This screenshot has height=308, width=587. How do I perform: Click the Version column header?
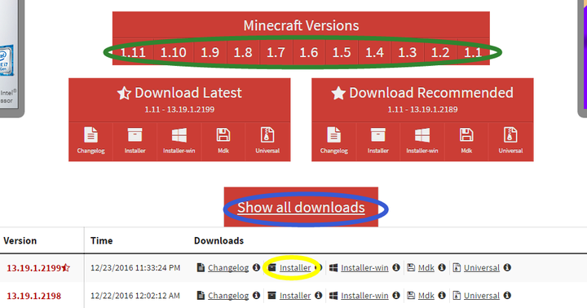(x=20, y=240)
